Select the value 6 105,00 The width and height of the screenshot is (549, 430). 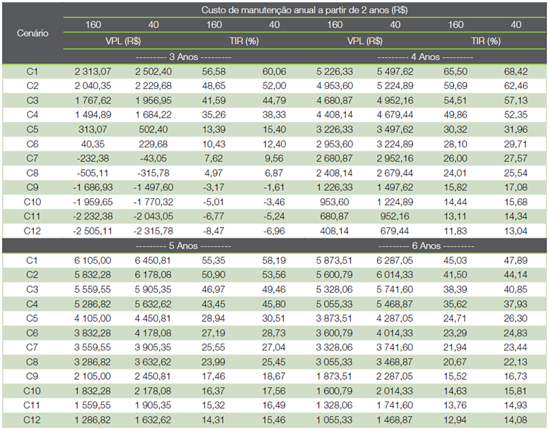pyautogui.click(x=93, y=261)
